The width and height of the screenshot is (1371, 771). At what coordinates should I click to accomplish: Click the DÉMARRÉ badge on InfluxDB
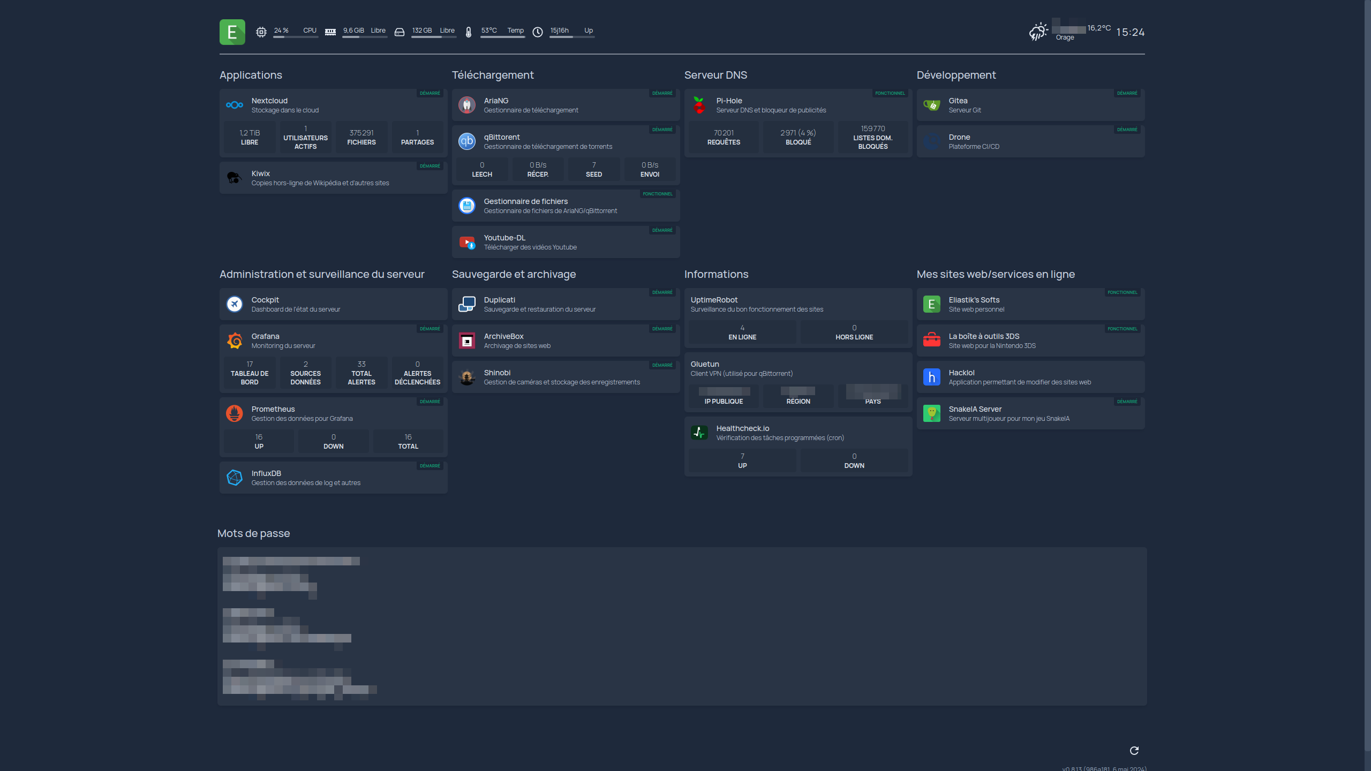[x=430, y=466]
